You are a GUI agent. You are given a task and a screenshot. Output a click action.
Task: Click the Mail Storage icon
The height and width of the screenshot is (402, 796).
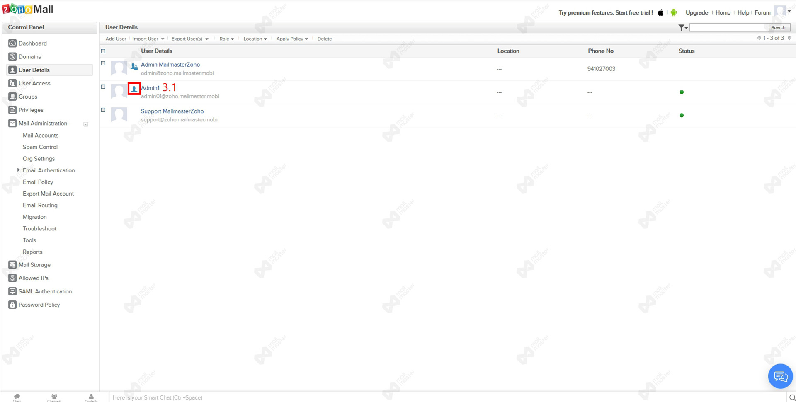[12, 265]
